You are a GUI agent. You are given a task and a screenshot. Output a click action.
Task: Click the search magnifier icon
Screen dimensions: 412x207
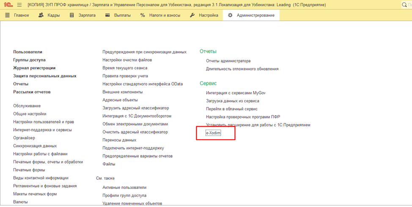click(404, 5)
